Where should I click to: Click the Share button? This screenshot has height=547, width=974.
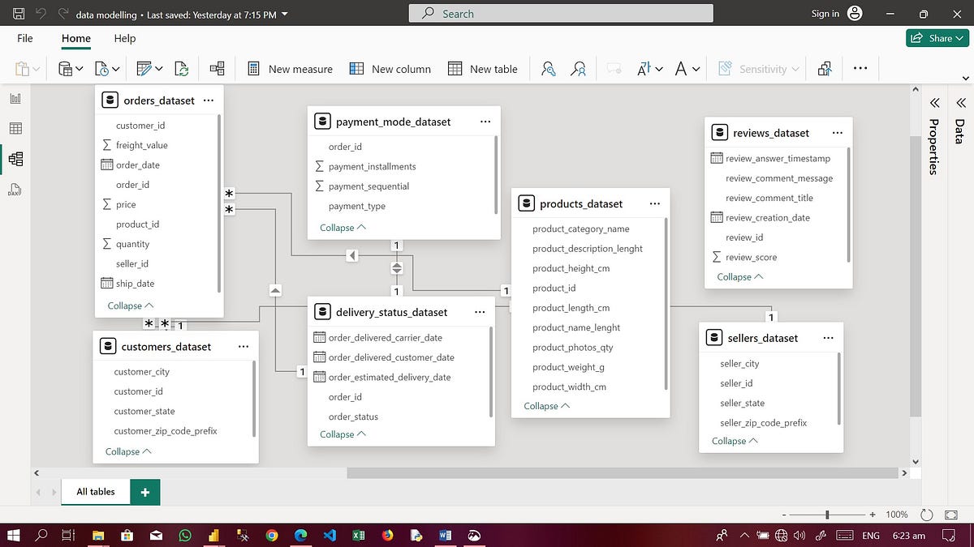tap(937, 37)
